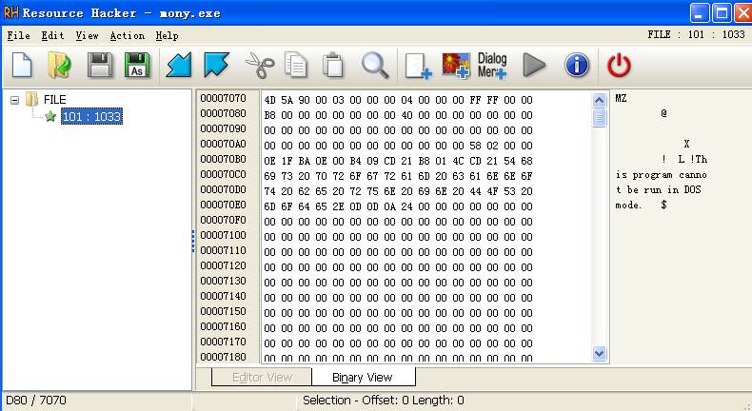Click the RH application logo
The width and height of the screenshot is (752, 411).
tap(11, 12)
